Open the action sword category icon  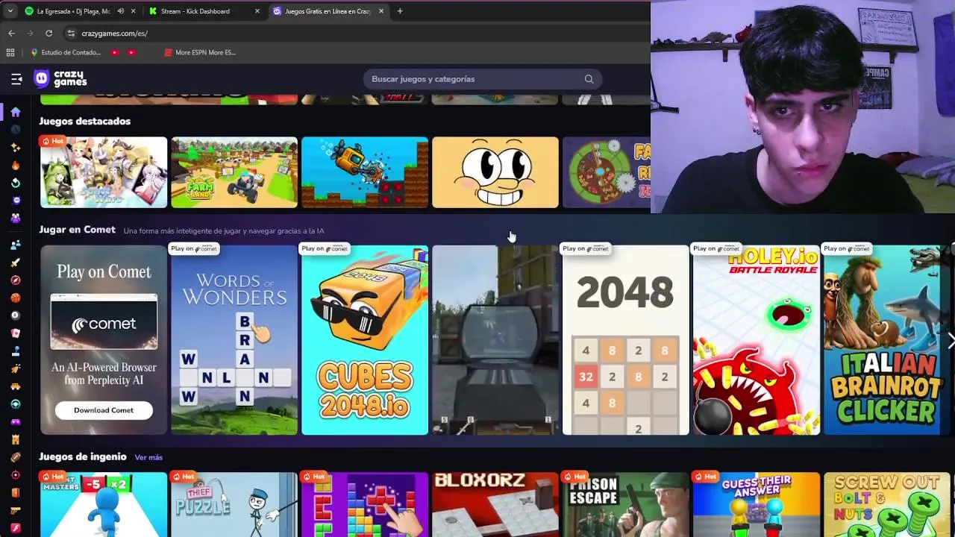point(15,263)
